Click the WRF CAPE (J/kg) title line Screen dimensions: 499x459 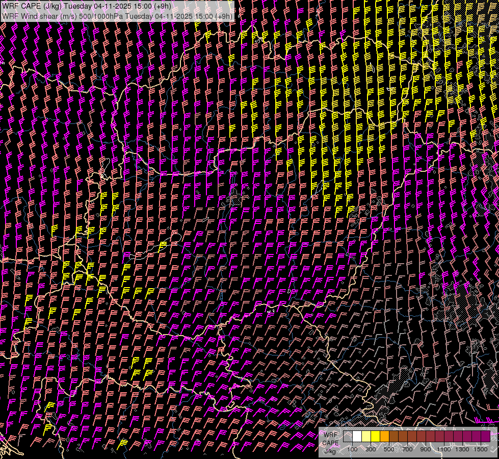[x=87, y=6]
